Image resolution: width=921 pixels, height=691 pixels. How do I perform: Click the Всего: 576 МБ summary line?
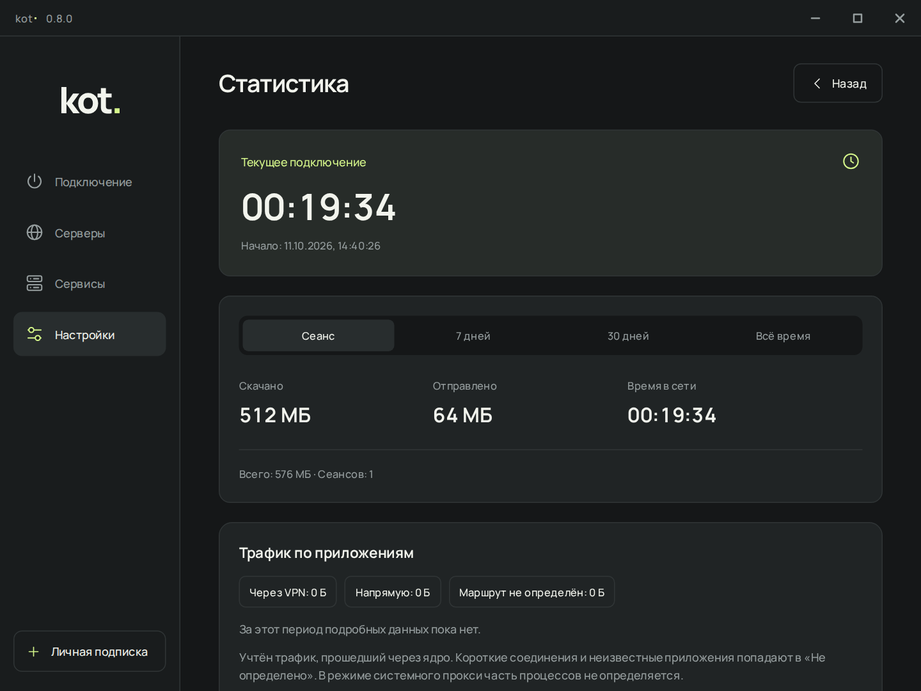pyautogui.click(x=306, y=474)
